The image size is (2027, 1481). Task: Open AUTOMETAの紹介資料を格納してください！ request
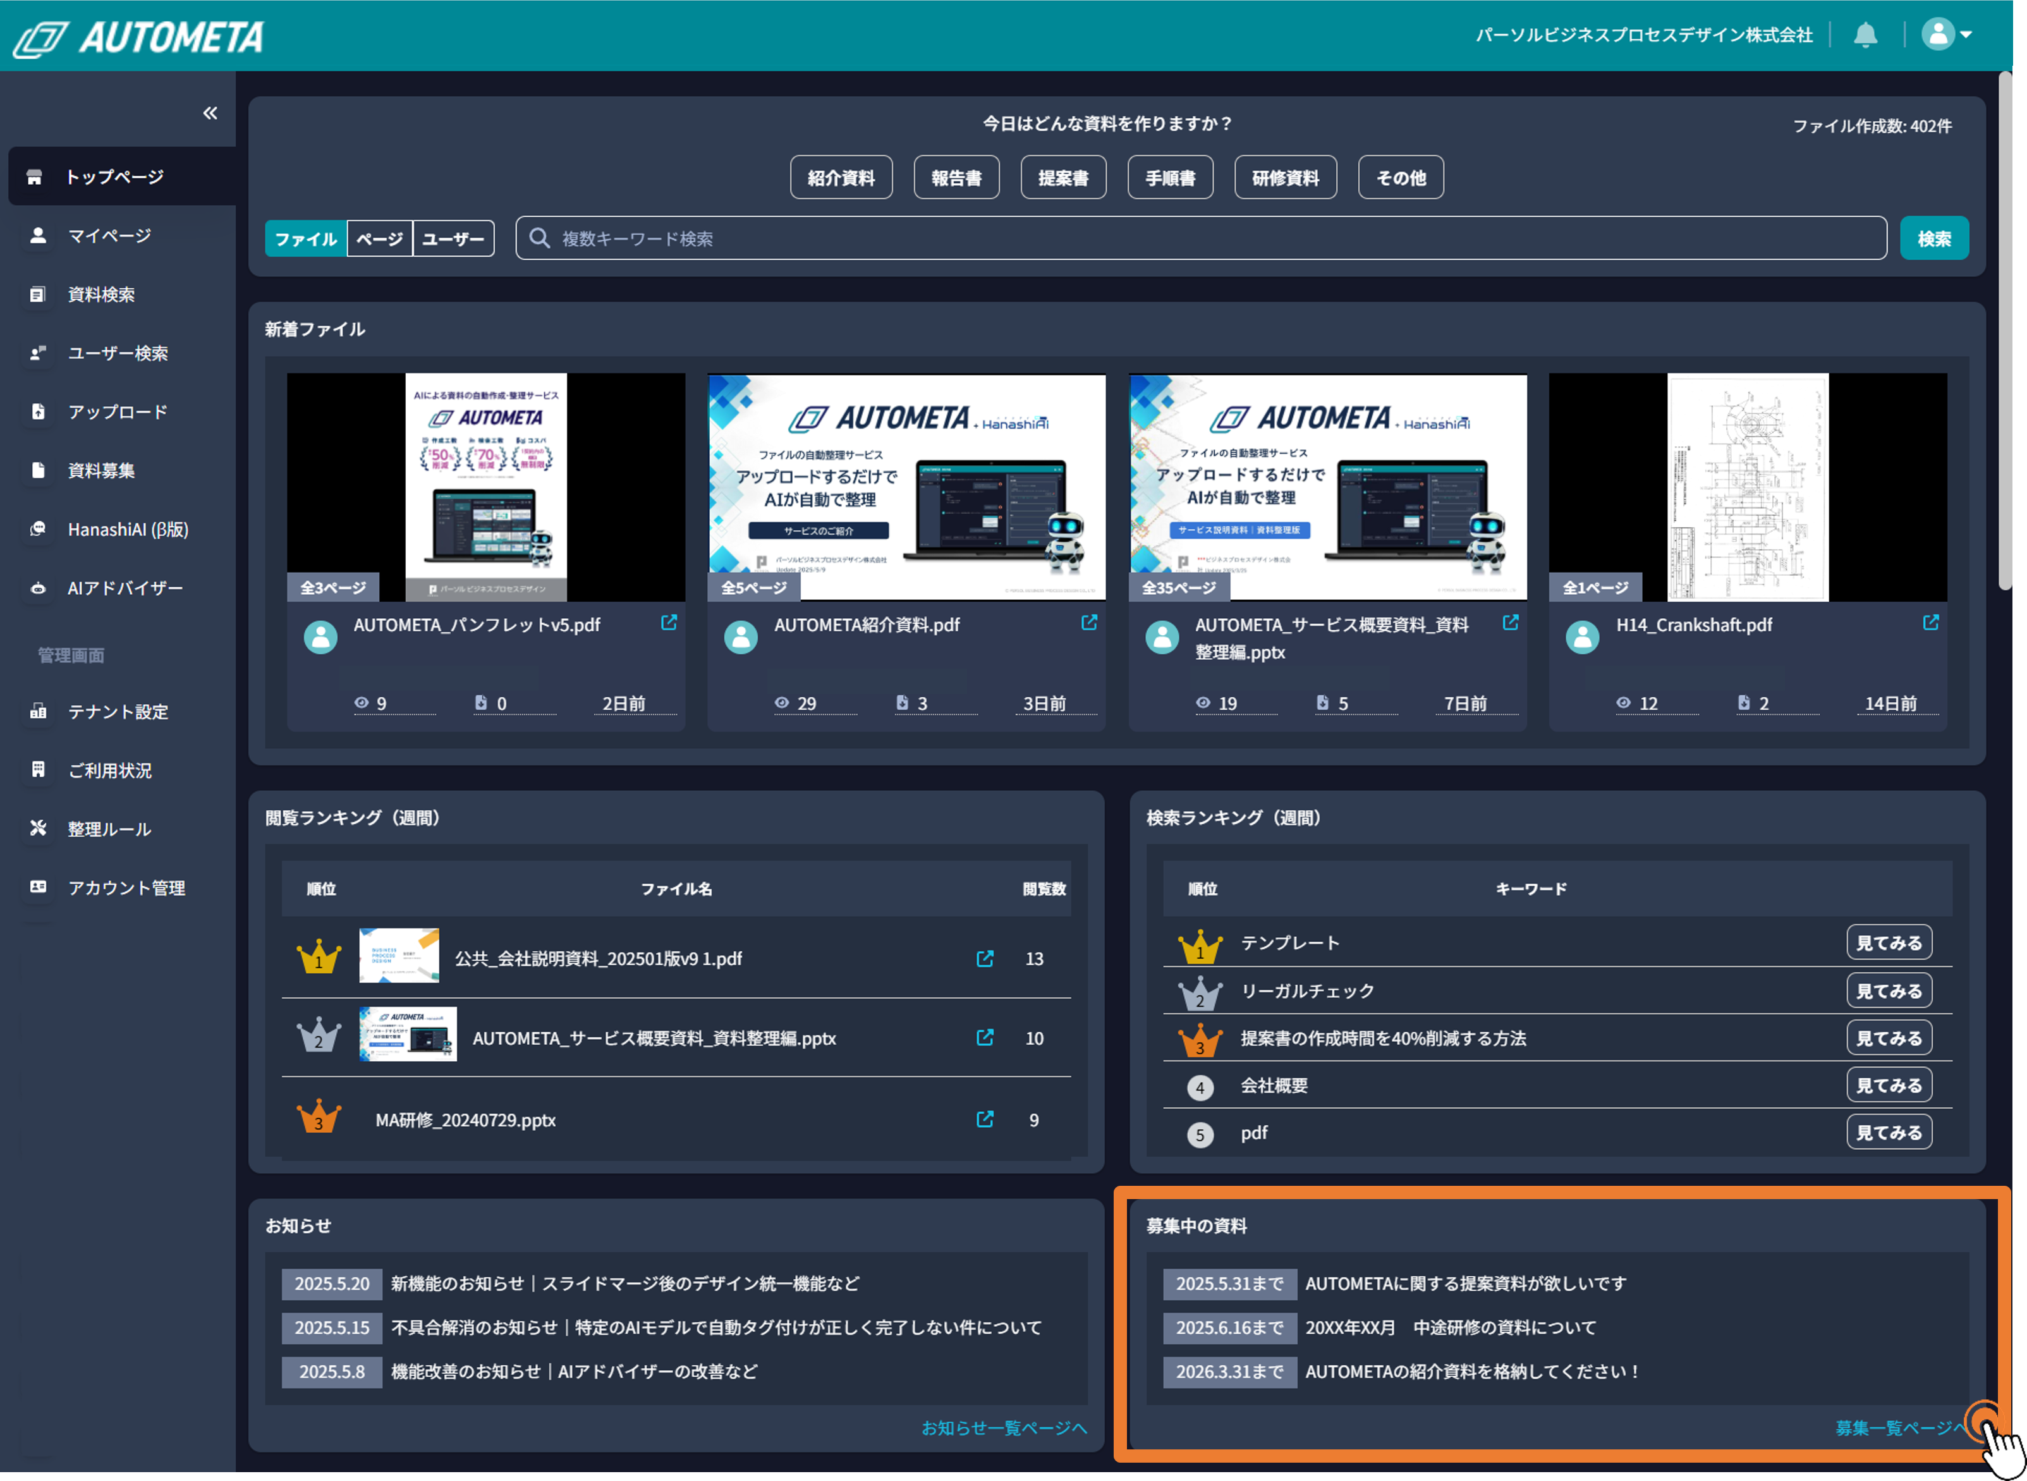(1473, 1372)
